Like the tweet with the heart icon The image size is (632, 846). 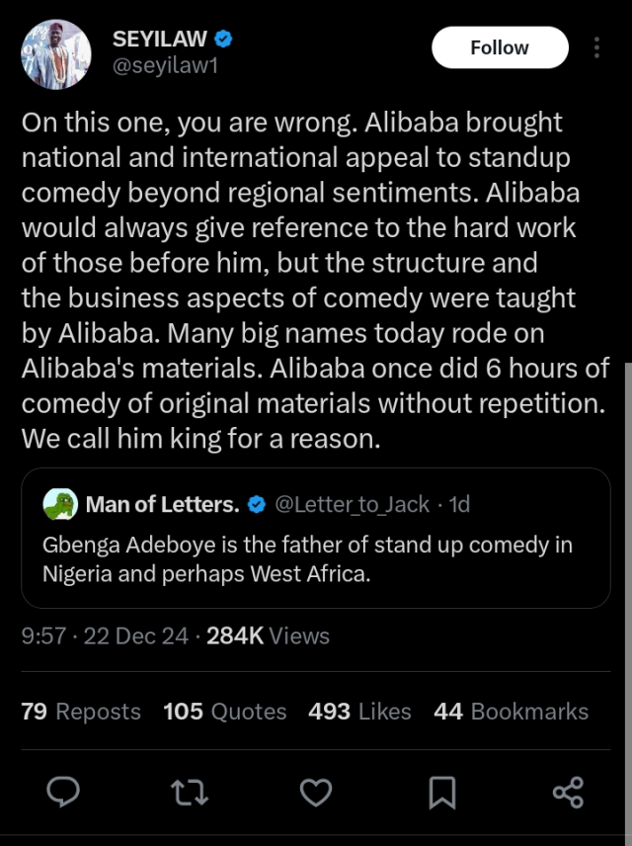[315, 791]
